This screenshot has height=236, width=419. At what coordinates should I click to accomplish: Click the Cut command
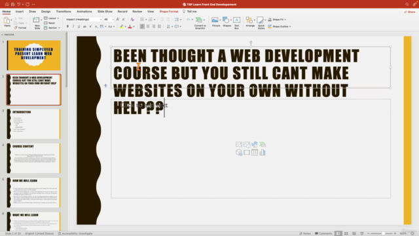(x=18, y=18)
